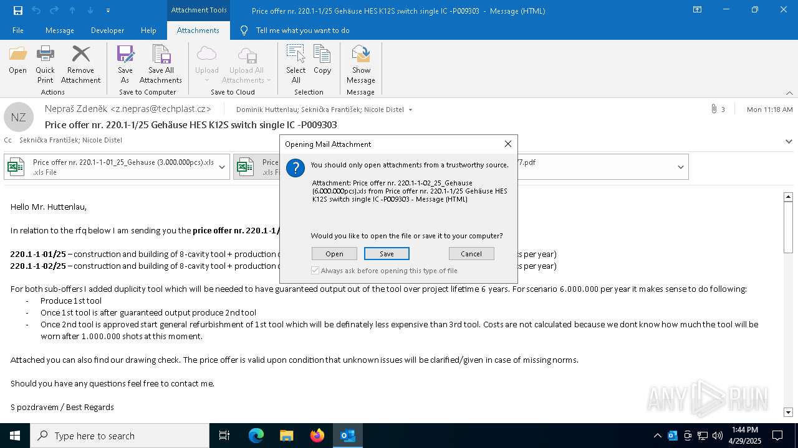Click Open button in dialog
798x448 pixels.
(x=334, y=253)
